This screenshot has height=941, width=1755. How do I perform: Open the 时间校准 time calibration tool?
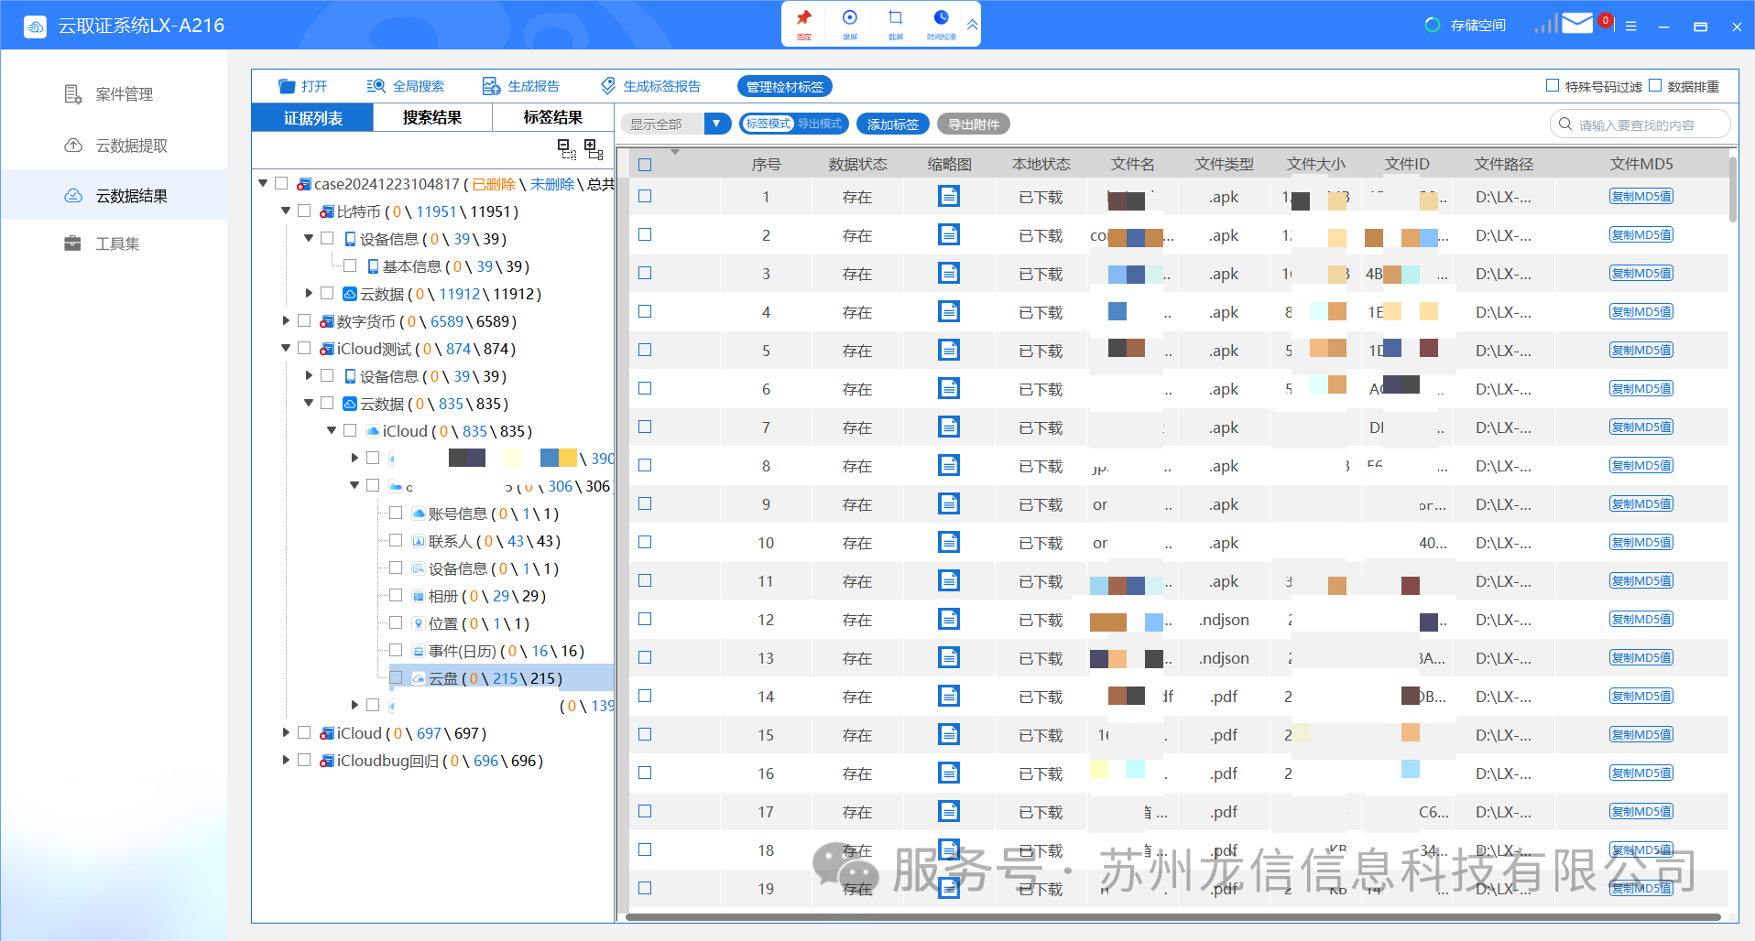point(941,21)
